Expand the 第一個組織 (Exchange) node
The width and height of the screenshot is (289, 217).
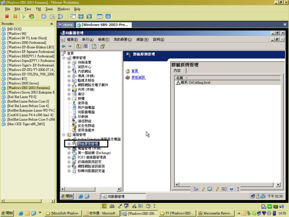[69, 153]
